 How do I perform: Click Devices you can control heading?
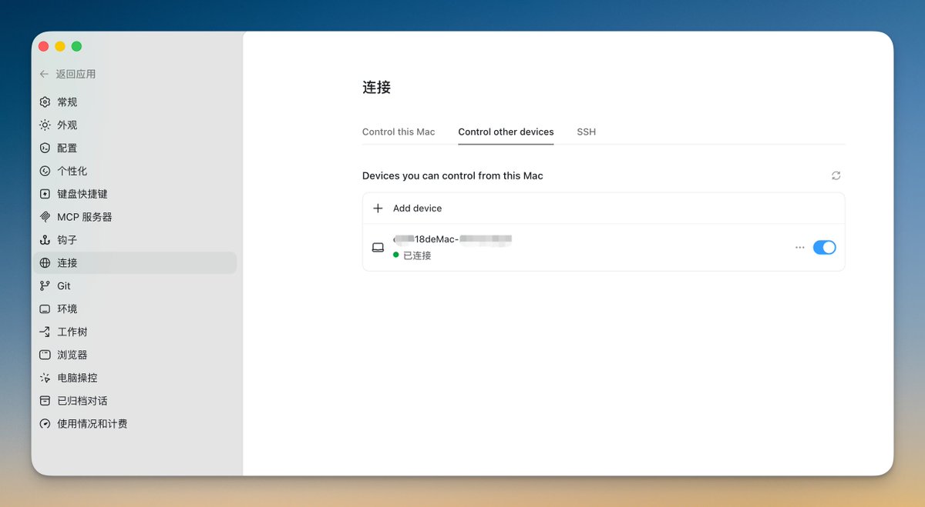click(x=452, y=175)
